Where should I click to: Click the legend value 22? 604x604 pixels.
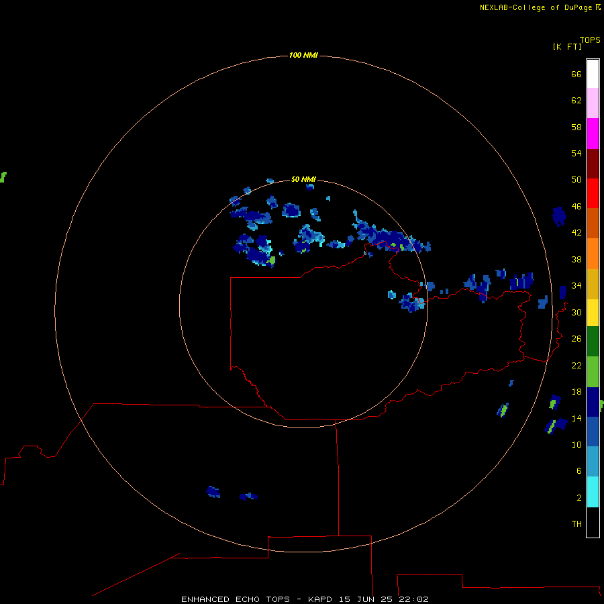coord(576,365)
